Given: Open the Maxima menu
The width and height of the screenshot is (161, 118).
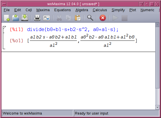Looking at the screenshot, I should click(x=43, y=10).
